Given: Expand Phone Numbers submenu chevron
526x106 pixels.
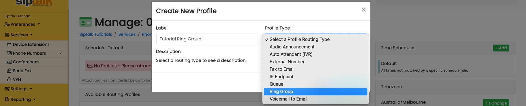Looking at the screenshot, I should pyautogui.click(x=61, y=53).
